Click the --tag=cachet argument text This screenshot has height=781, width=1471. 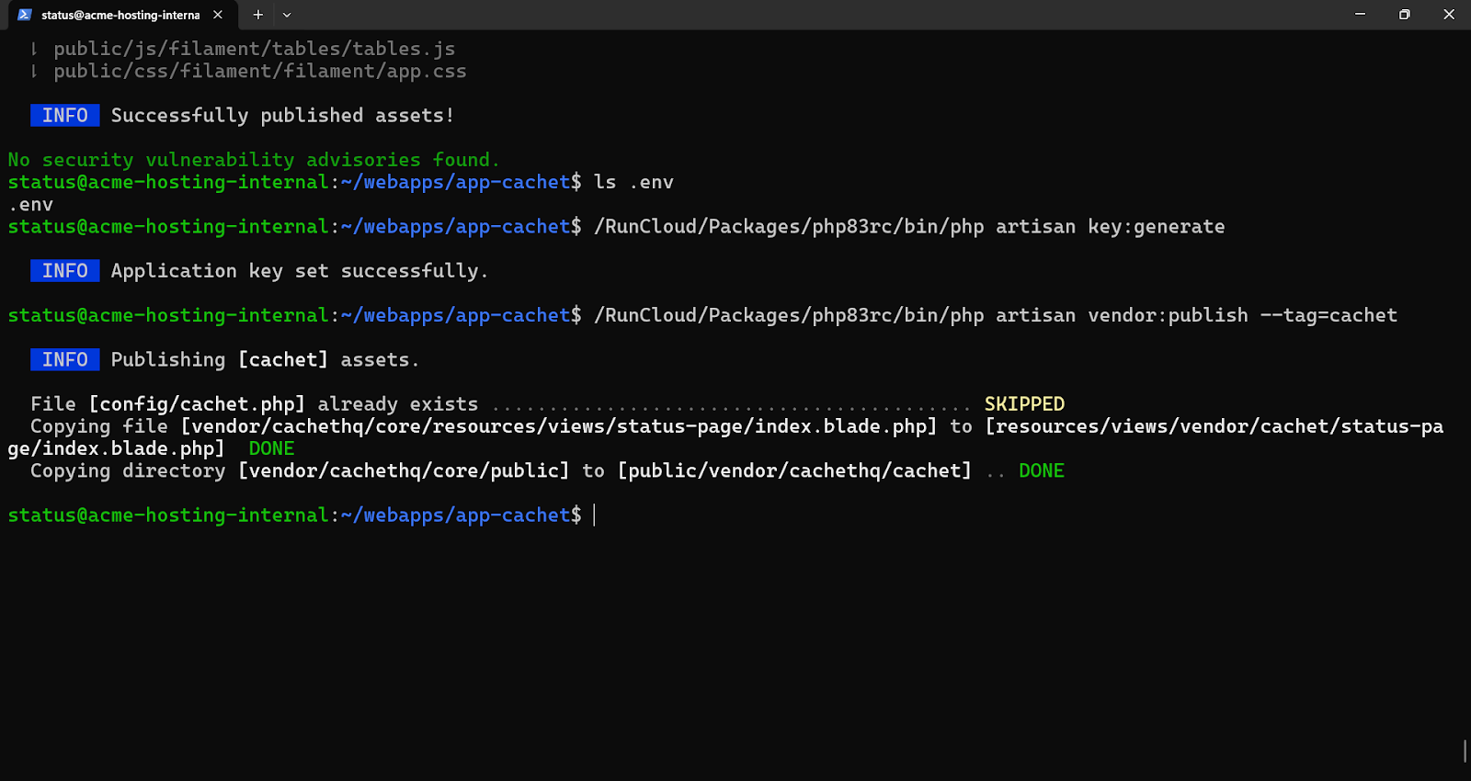tap(1328, 316)
